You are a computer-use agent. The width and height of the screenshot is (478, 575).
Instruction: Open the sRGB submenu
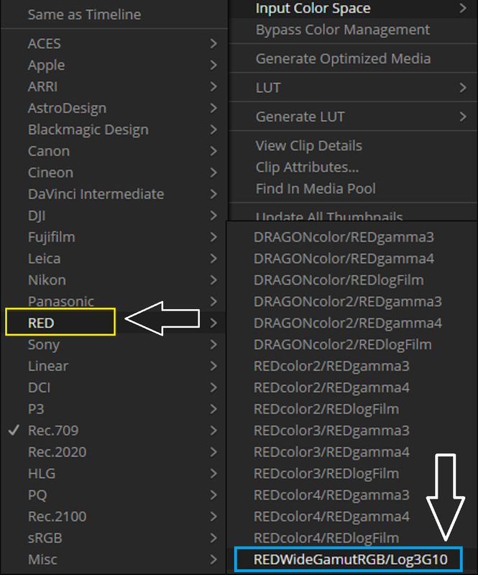pyautogui.click(x=114, y=538)
